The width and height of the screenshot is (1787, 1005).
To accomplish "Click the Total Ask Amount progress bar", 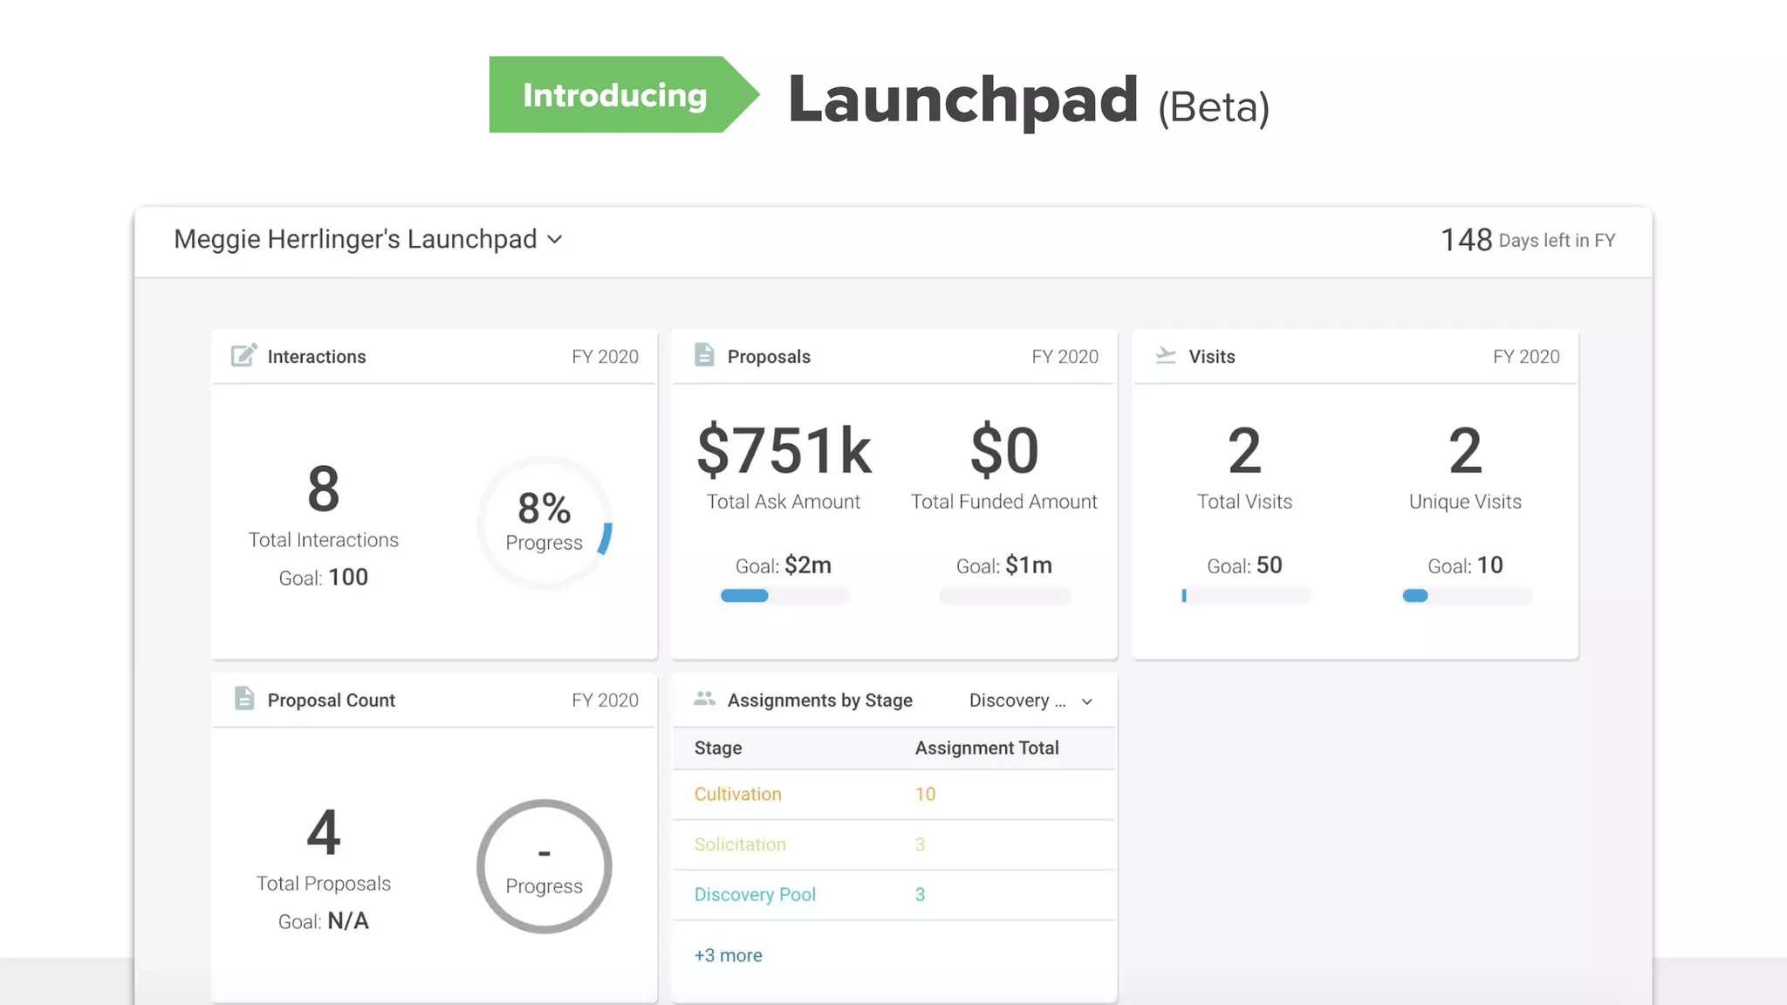I will pos(784,596).
